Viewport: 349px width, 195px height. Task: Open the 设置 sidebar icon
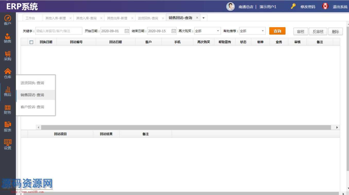click(x=8, y=143)
